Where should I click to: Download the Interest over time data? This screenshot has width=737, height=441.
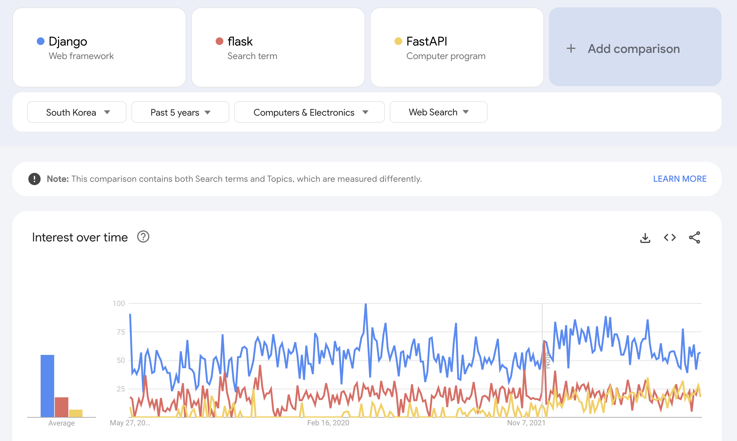coord(645,238)
